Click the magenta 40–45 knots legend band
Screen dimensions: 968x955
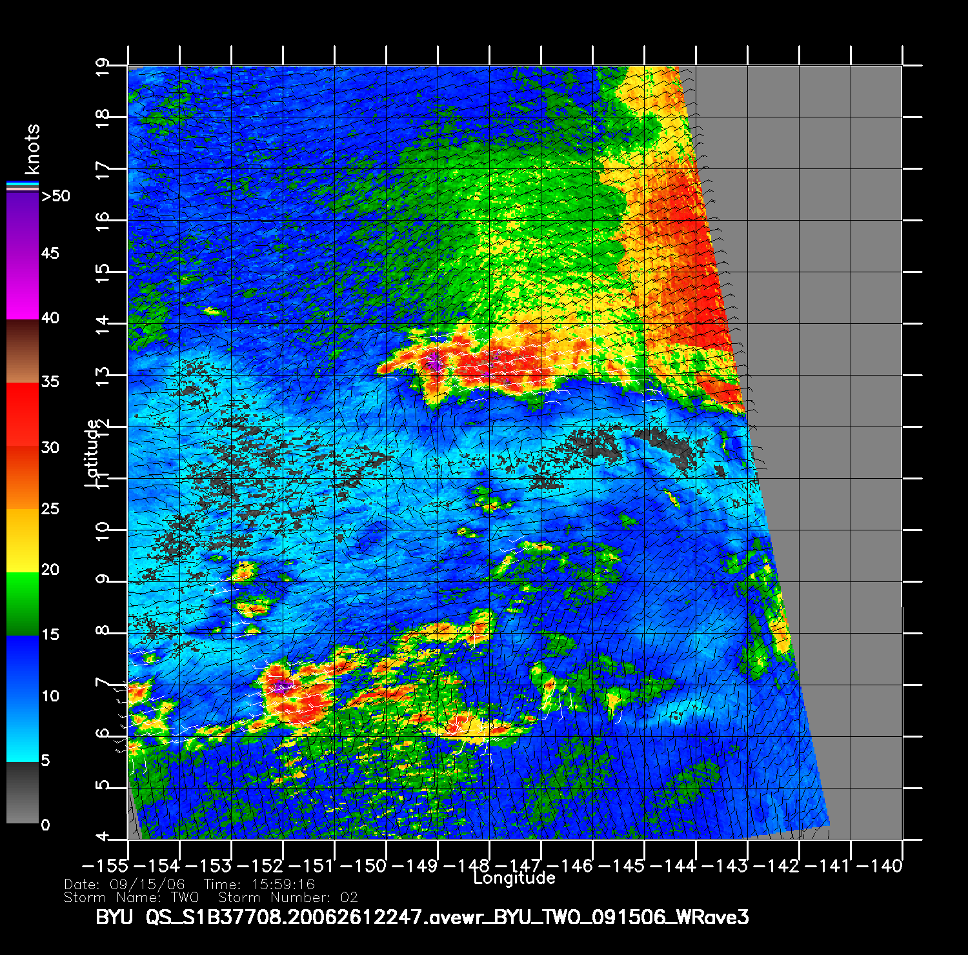(23, 287)
